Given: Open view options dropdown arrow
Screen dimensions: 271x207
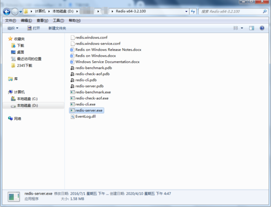Looking at the screenshot, I should coord(242,28).
